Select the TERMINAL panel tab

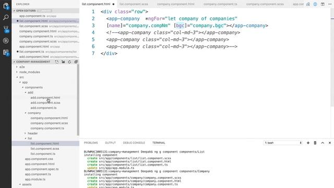tap(159, 143)
